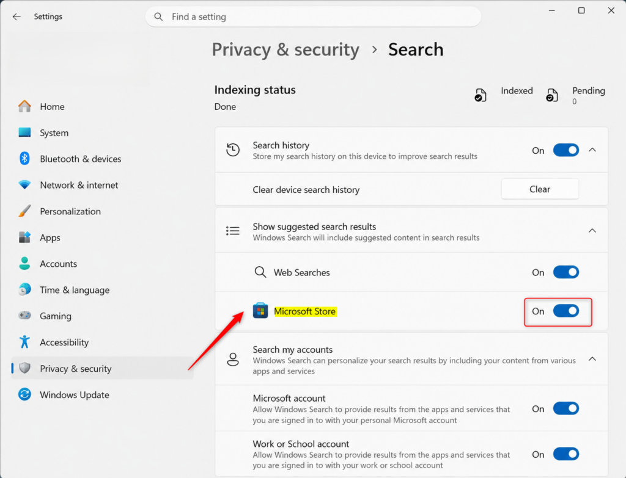Click the Microsoft Store label text
The width and height of the screenshot is (626, 478).
click(305, 311)
